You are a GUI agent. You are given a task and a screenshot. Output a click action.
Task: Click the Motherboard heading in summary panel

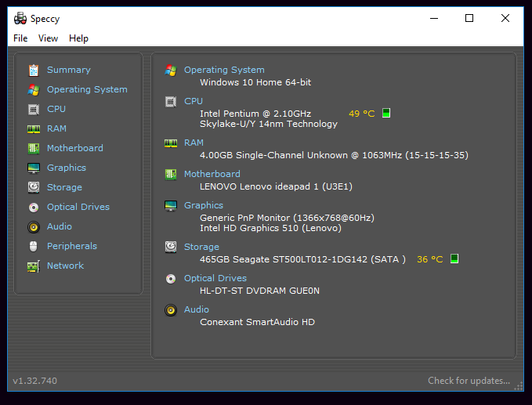[212, 174]
